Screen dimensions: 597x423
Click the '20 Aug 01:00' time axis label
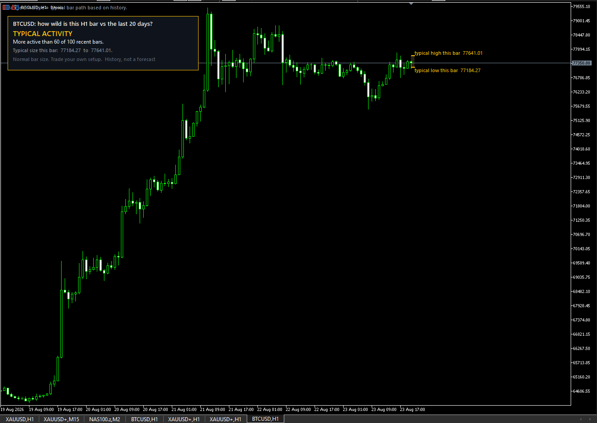point(99,409)
